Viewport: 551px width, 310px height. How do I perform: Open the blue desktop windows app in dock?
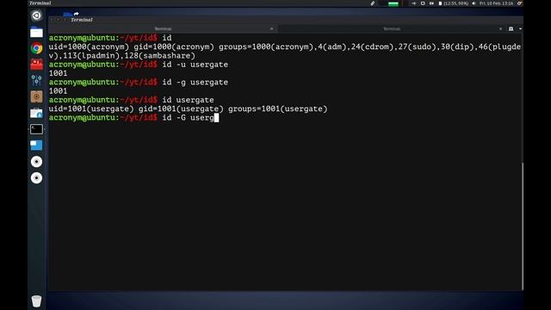36,146
